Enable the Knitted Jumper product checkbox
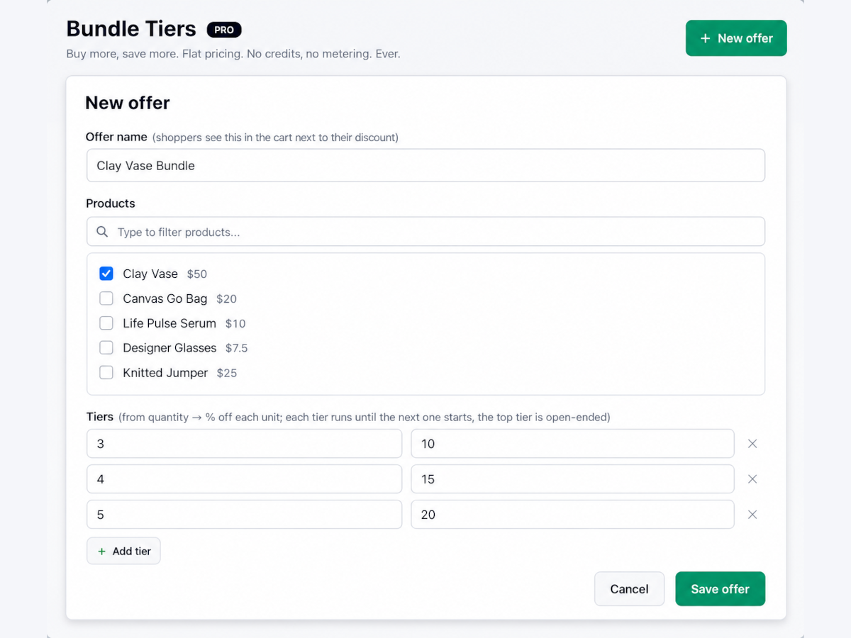 (x=106, y=373)
